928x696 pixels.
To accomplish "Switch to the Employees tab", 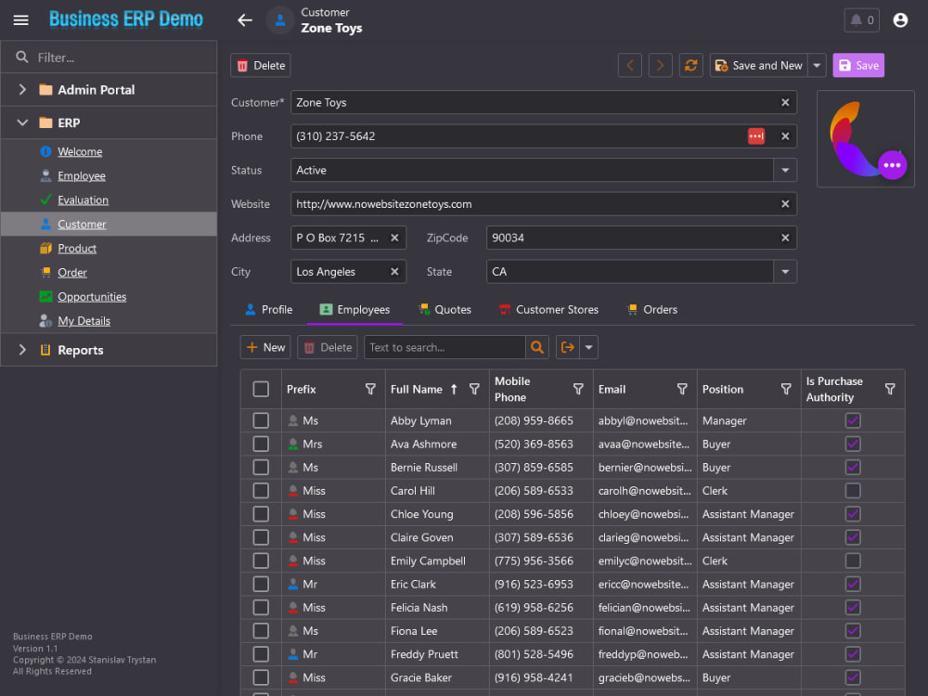I will tap(354, 310).
